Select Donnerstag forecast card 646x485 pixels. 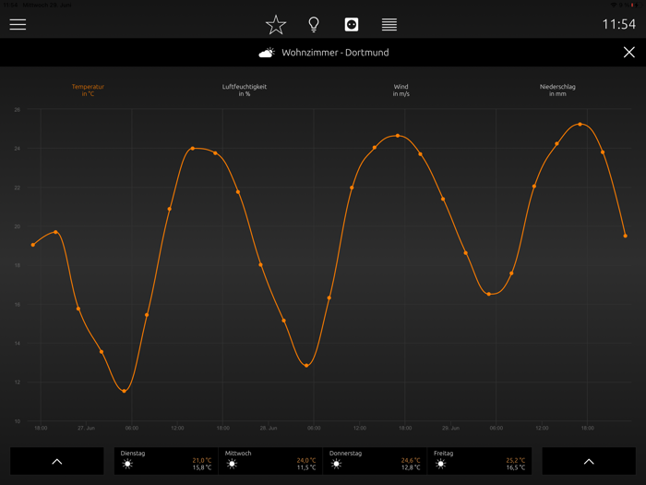pos(375,461)
